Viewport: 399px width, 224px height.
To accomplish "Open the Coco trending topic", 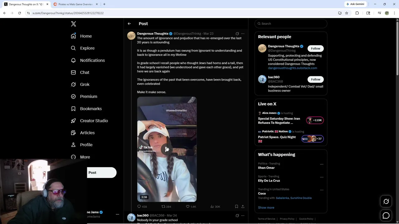I will [262, 194].
